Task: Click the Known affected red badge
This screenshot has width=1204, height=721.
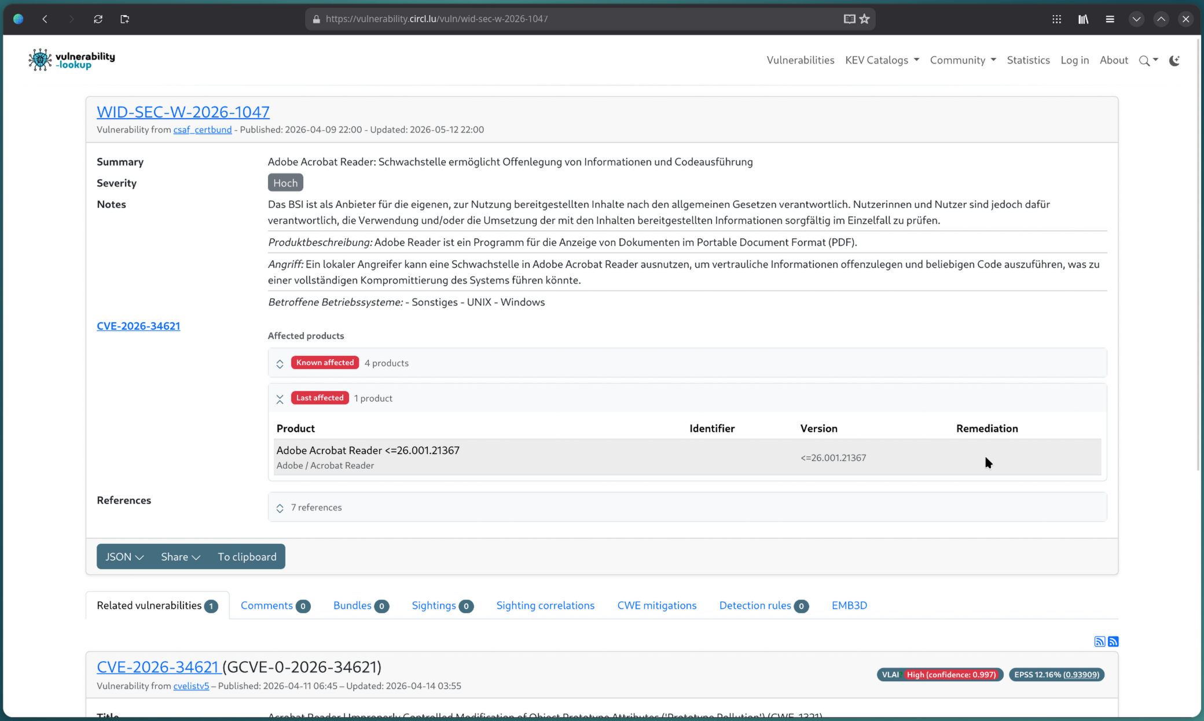Action: point(325,363)
